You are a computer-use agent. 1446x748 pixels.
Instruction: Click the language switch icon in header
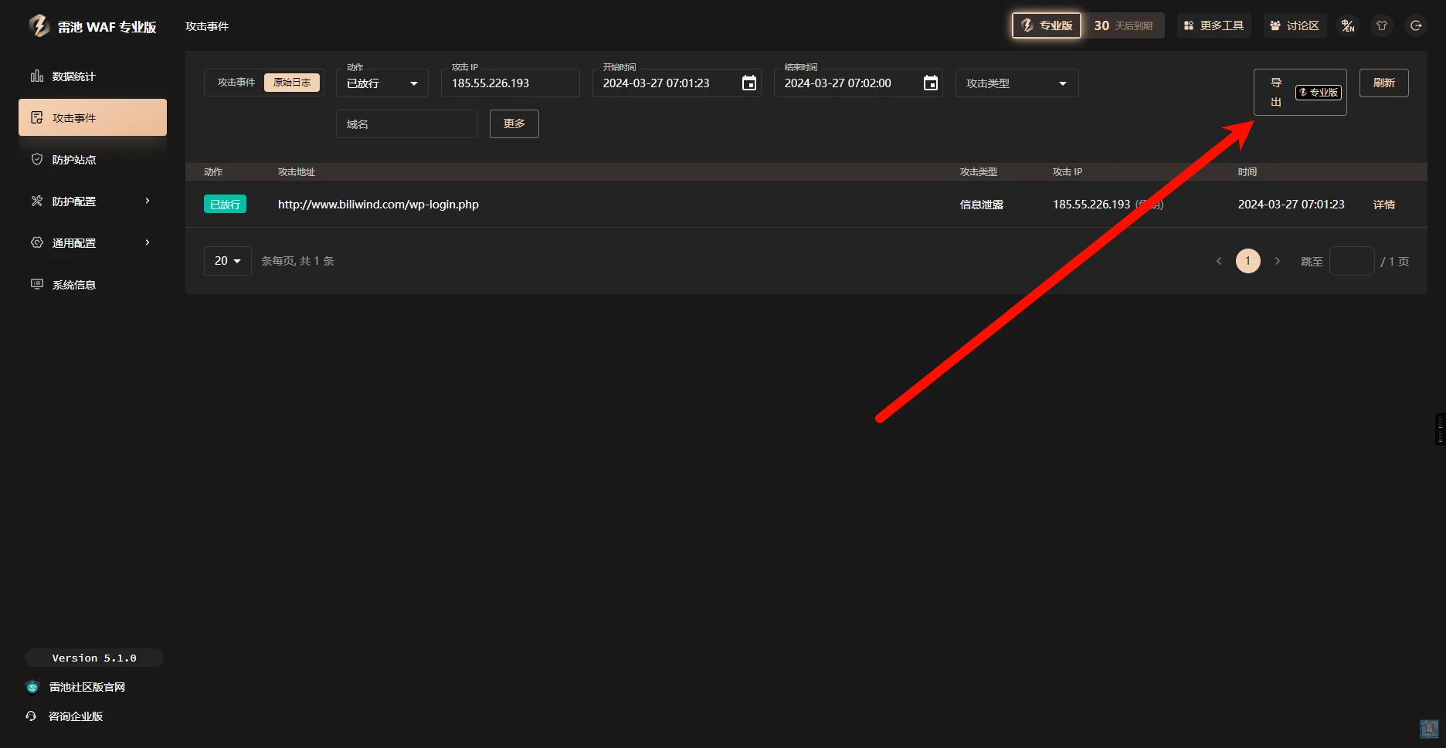[x=1348, y=25]
